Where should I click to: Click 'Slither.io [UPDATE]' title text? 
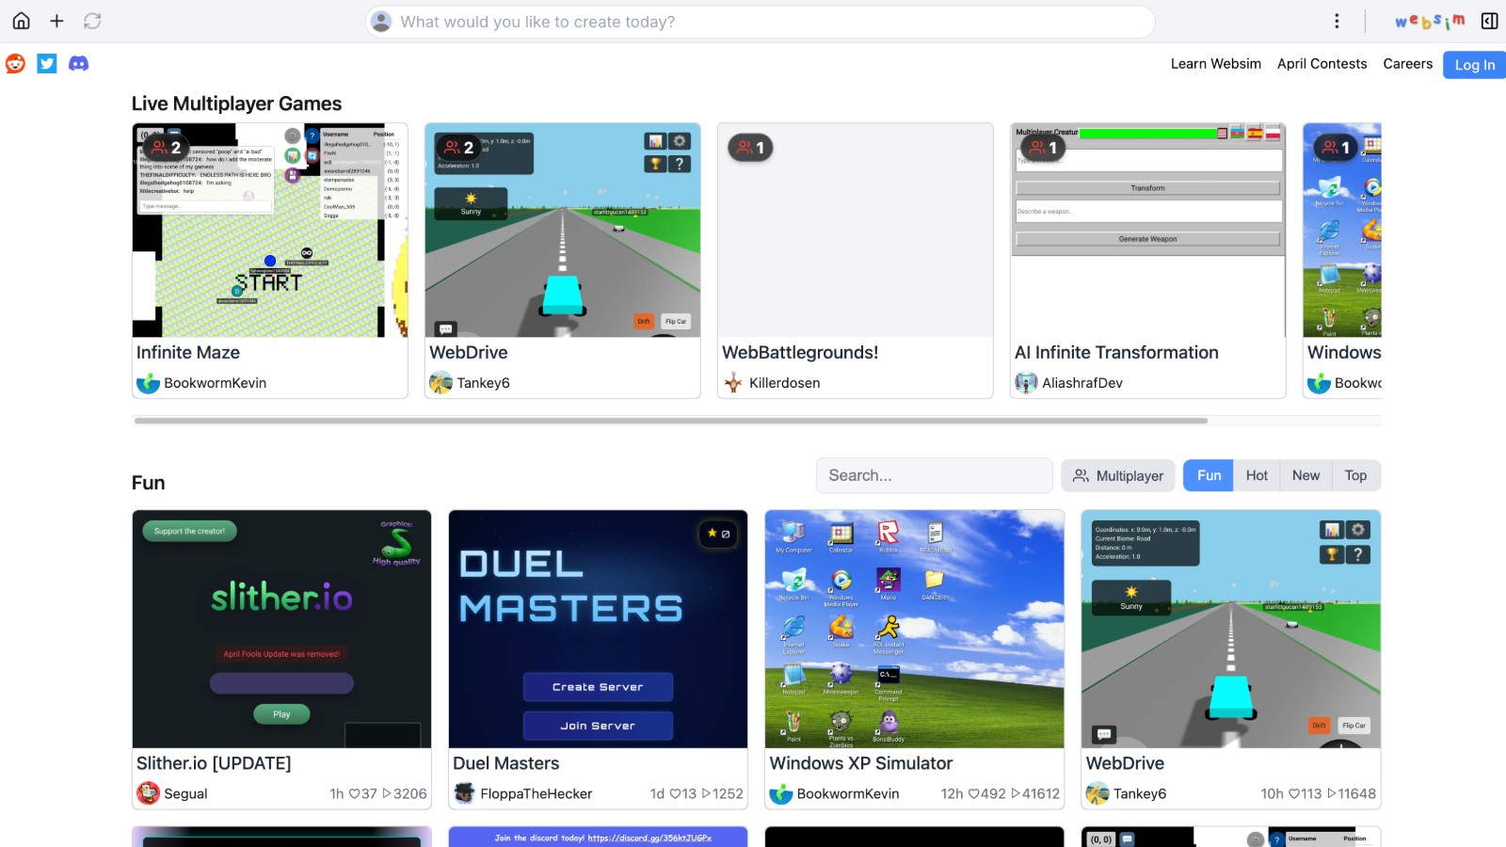tap(214, 763)
